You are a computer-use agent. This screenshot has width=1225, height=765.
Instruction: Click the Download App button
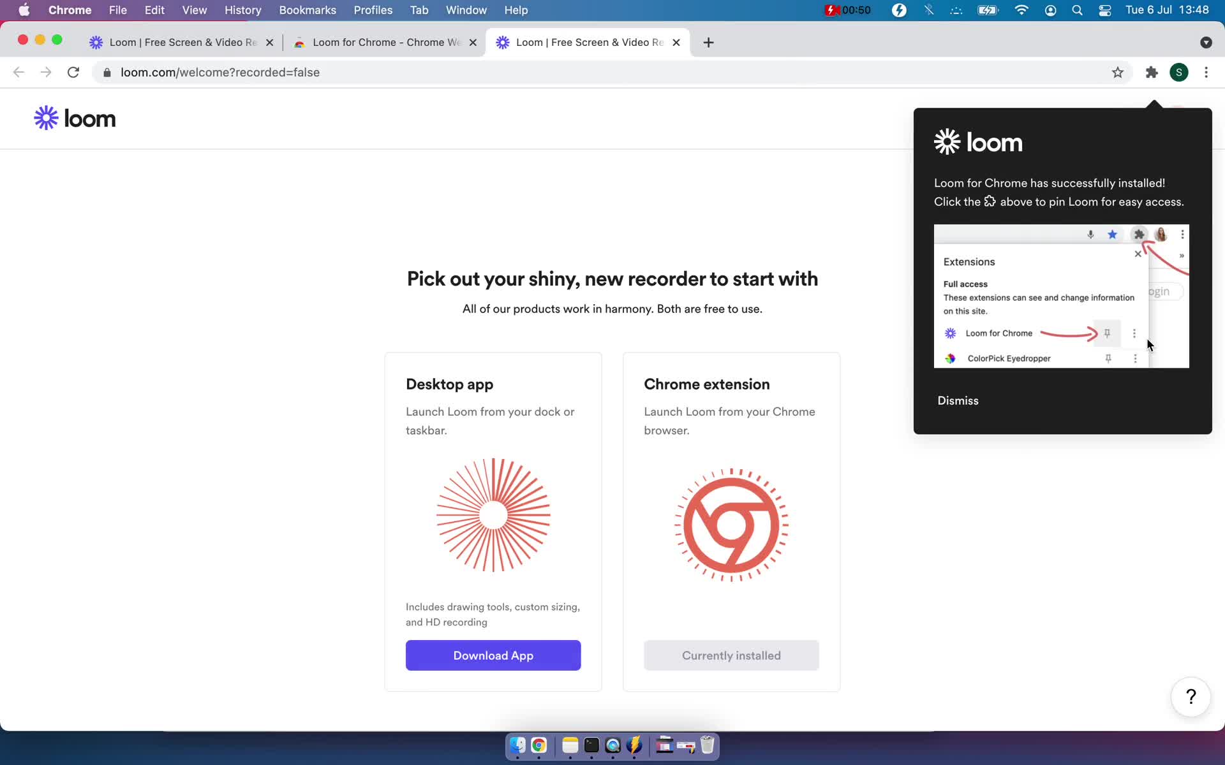(493, 655)
